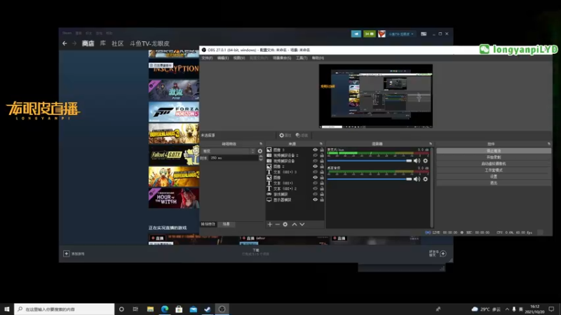561x315 pixels.
Task: Move the selected source down
Action: [x=302, y=224]
